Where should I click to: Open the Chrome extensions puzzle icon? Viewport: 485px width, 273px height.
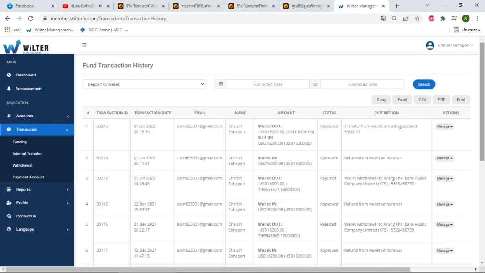tap(443, 19)
